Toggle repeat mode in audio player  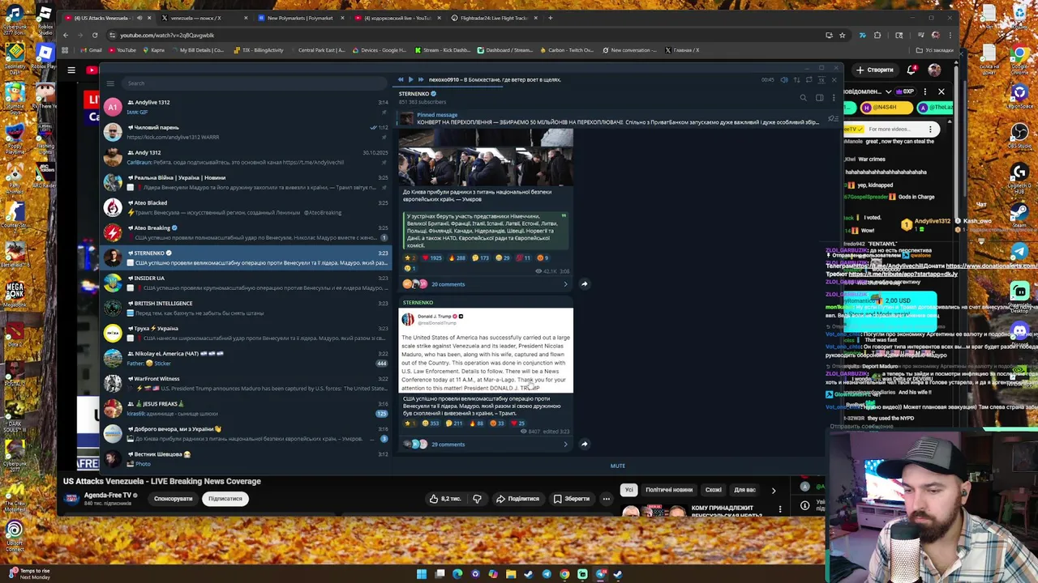point(809,79)
